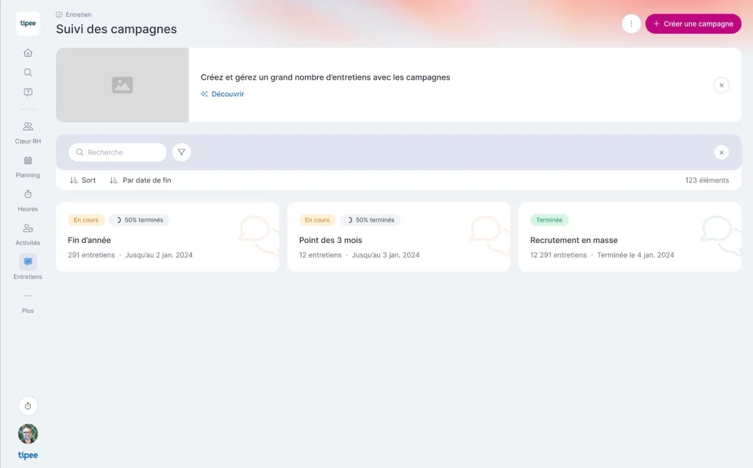Follow the Découvrir link
Image resolution: width=753 pixels, height=468 pixels.
point(223,94)
